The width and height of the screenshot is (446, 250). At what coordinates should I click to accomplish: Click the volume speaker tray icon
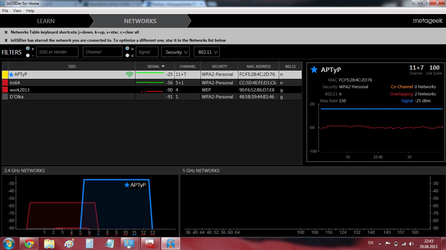412,243
